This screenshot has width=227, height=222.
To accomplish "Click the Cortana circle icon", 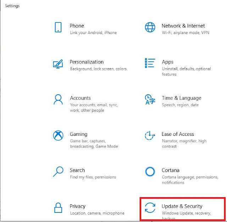I will pyautogui.click(x=150, y=172).
